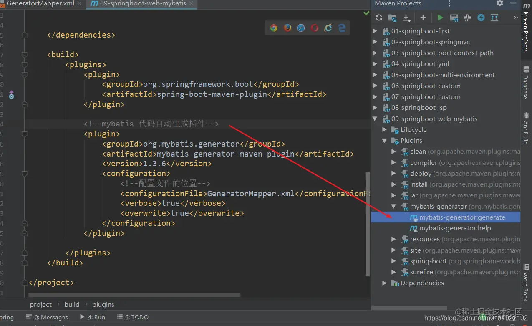Image resolution: width=532 pixels, height=326 pixels.
Task: Click the project breadcrumb
Action: (40, 305)
